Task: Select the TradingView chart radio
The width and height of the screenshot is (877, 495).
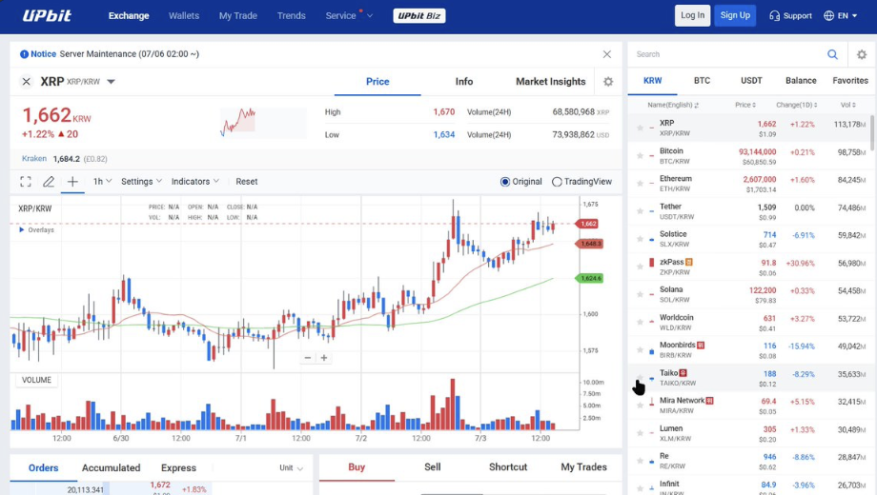Action: 557,182
